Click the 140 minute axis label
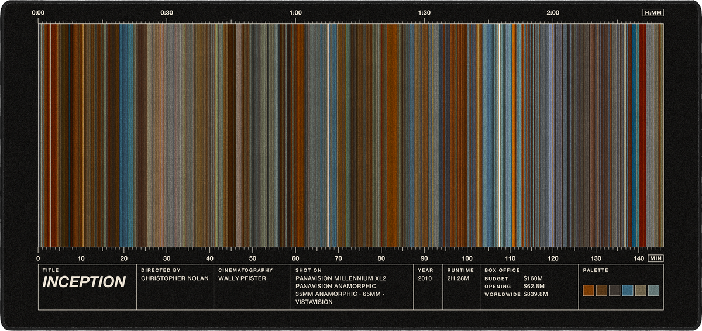Screen dimensions: 702x331 click(638, 258)
